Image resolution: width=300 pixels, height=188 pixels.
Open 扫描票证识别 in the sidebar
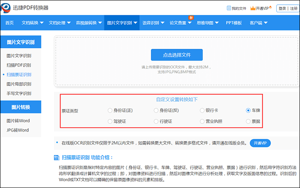coord(19,74)
